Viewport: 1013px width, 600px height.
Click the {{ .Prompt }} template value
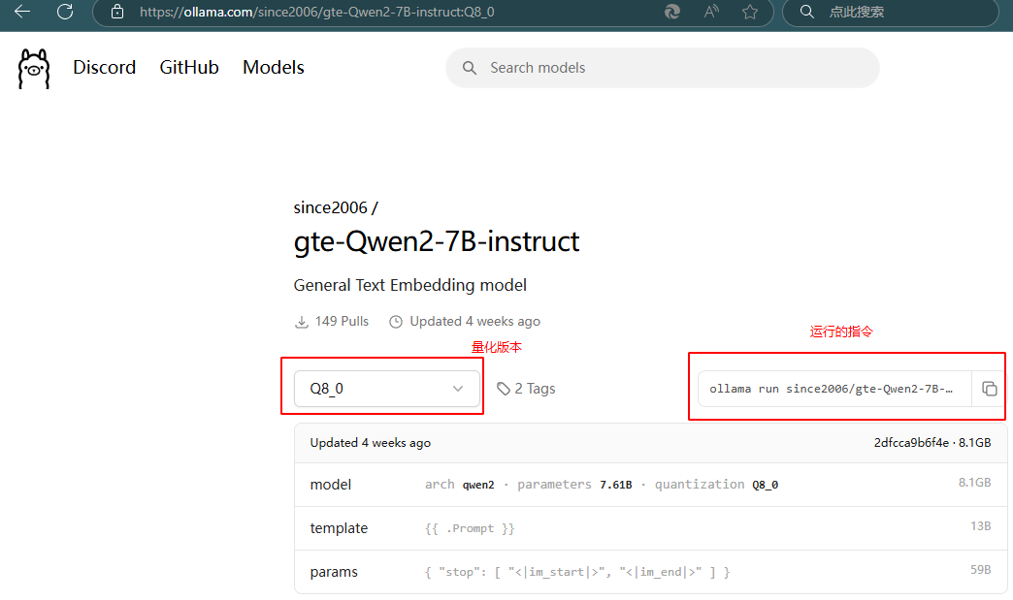tap(470, 528)
